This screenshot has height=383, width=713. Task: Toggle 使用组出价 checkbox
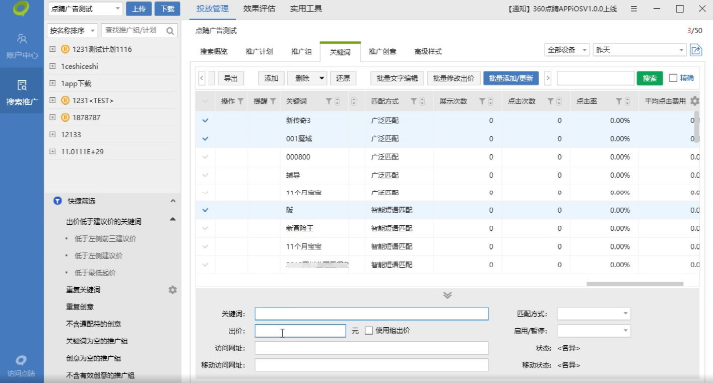click(x=369, y=331)
